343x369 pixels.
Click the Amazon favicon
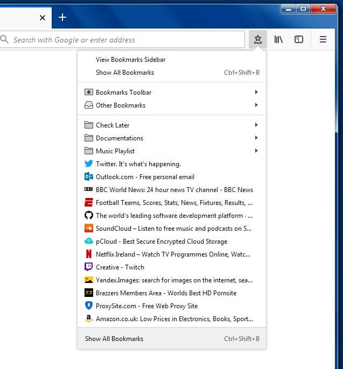(x=88, y=318)
